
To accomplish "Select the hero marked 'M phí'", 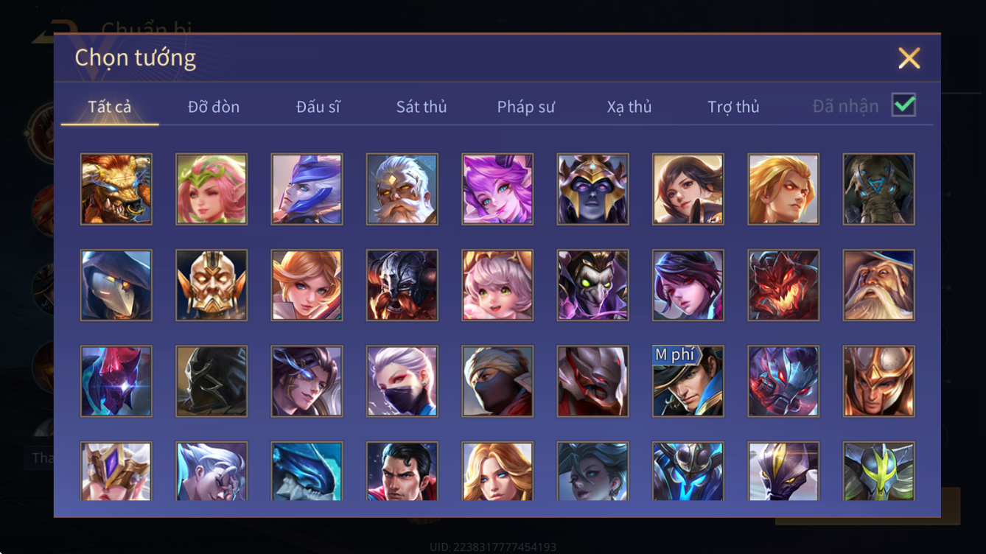I will (688, 382).
